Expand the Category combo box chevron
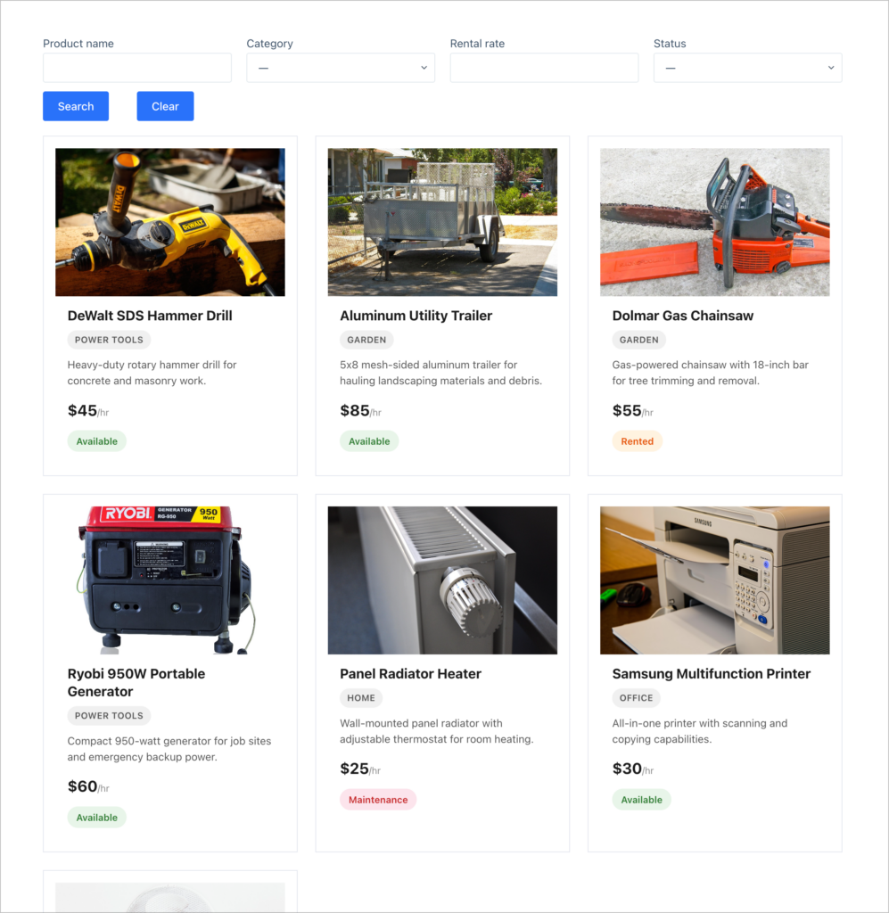Viewport: 889px width, 913px height. (x=424, y=67)
